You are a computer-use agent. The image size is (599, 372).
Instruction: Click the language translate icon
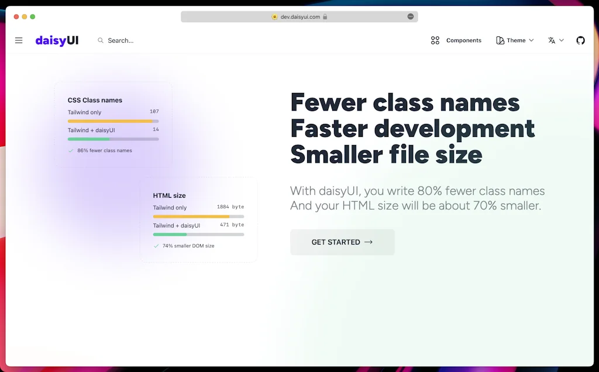pos(552,40)
